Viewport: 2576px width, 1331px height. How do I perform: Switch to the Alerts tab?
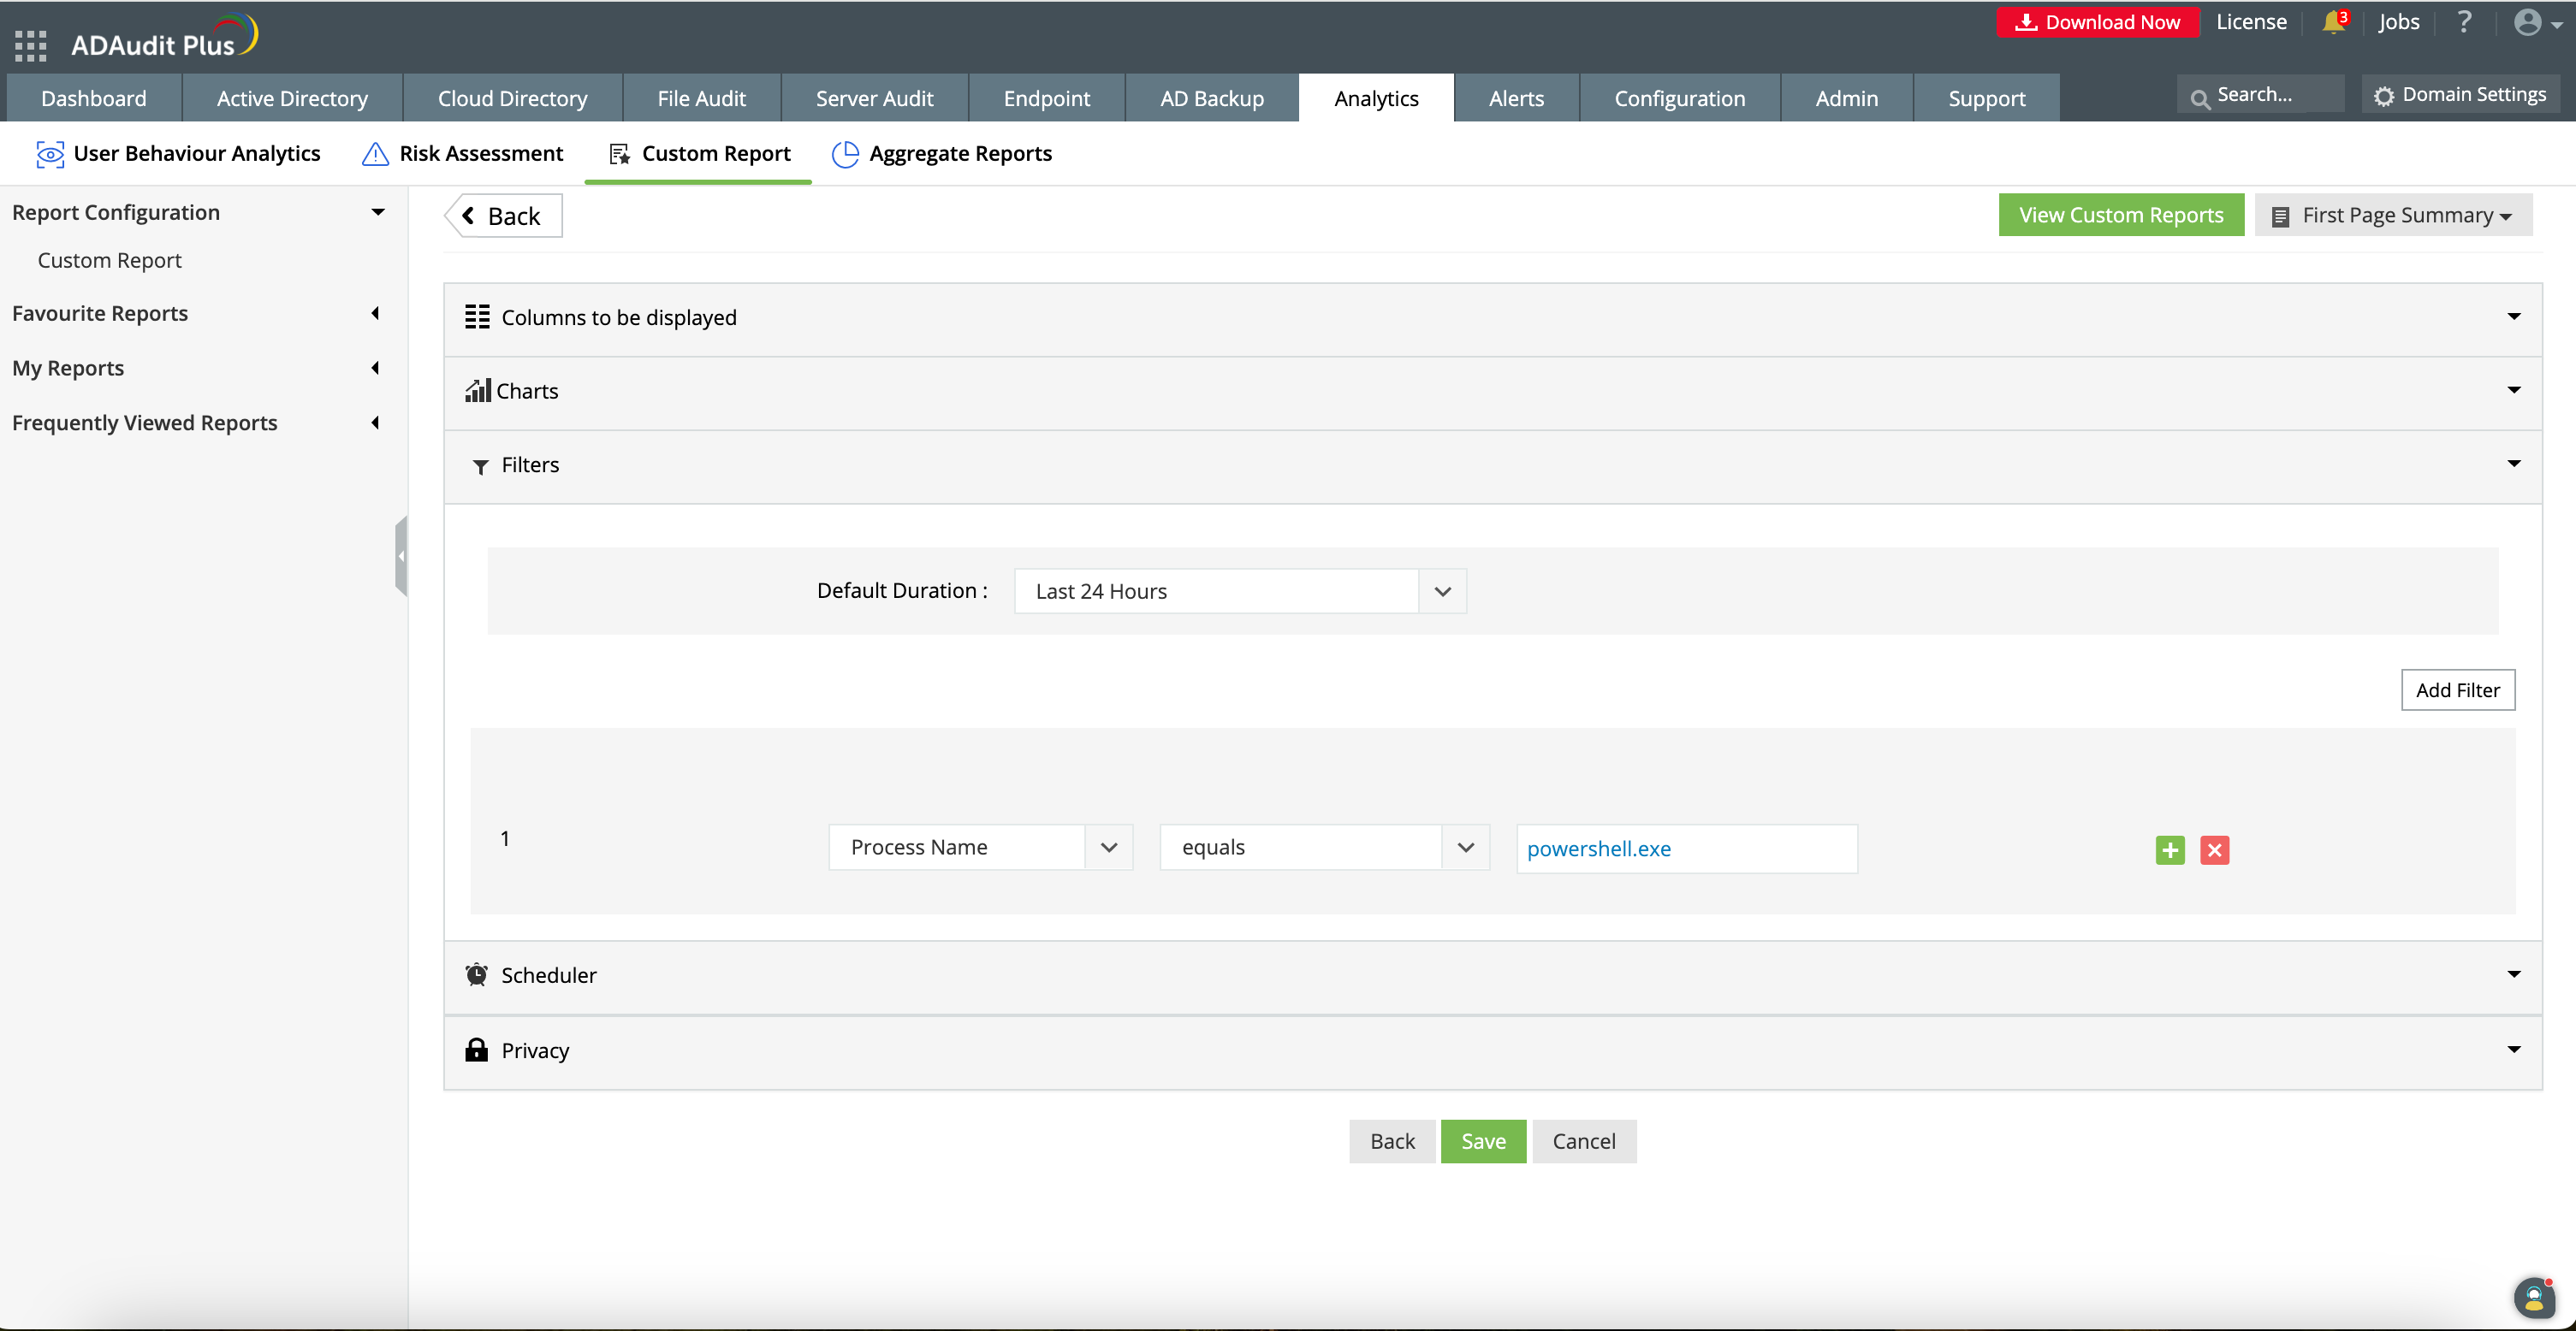pyautogui.click(x=1516, y=98)
